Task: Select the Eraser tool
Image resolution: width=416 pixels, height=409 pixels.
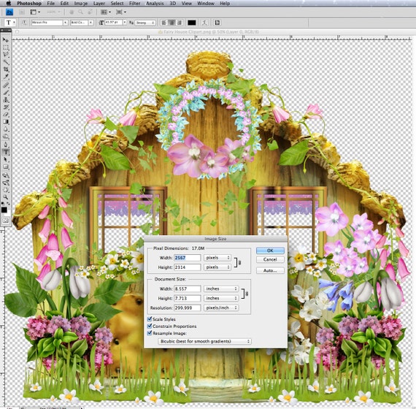Action: 6,115
